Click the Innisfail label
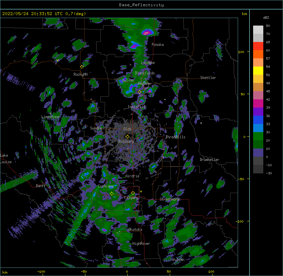This screenshot has width=283, height=276. coord(136,107)
